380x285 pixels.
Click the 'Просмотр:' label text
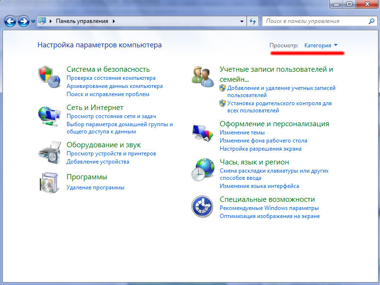pos(284,45)
